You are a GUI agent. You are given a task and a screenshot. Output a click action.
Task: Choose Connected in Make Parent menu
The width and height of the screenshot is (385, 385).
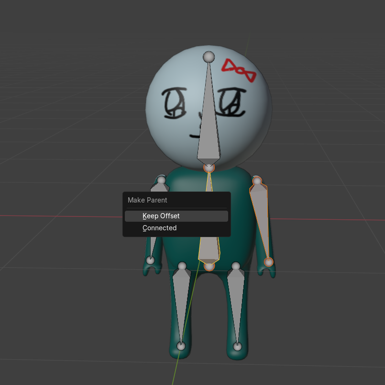[176, 228]
